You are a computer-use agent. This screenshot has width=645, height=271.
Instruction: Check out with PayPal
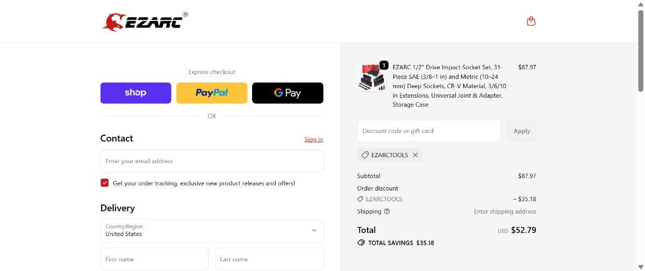pos(212,93)
